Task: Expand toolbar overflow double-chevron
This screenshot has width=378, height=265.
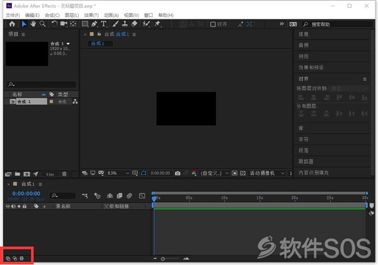Action: pyautogui.click(x=282, y=24)
